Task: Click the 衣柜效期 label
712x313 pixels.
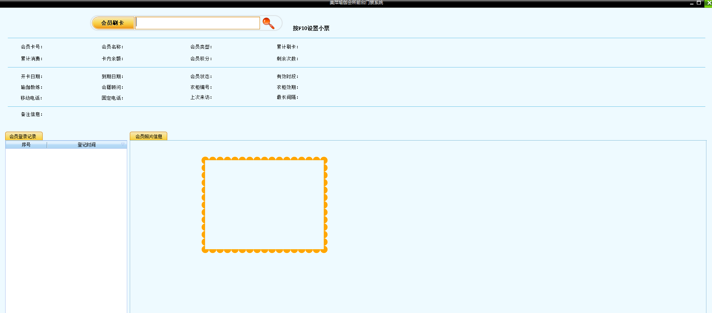Action: (x=287, y=87)
